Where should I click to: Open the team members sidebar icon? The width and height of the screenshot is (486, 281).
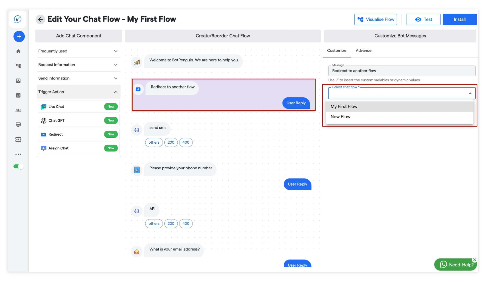[18, 110]
